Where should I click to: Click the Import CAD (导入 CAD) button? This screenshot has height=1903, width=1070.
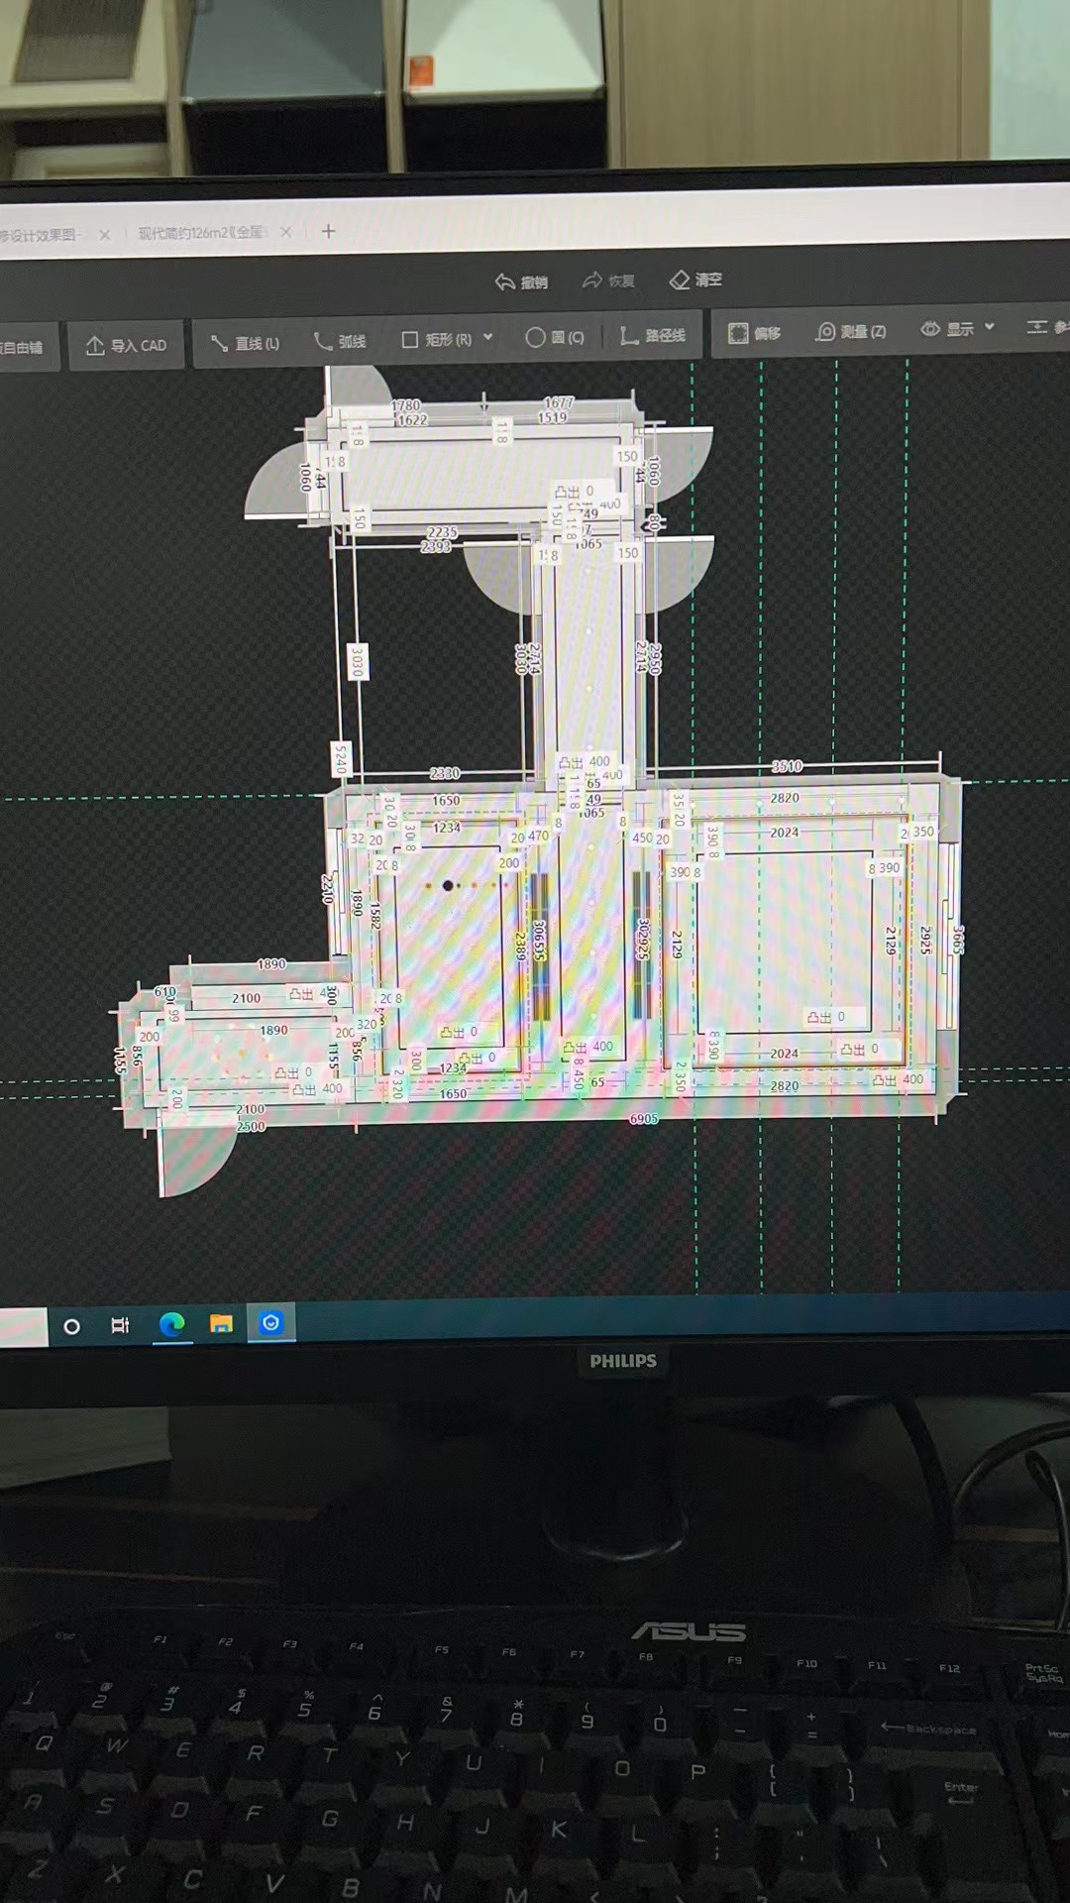(x=126, y=345)
